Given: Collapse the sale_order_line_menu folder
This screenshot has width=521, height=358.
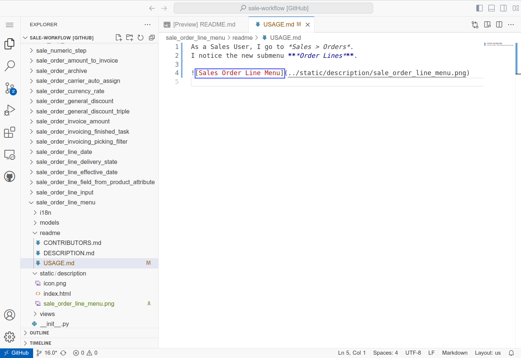Looking at the screenshot, I should 65,203.
